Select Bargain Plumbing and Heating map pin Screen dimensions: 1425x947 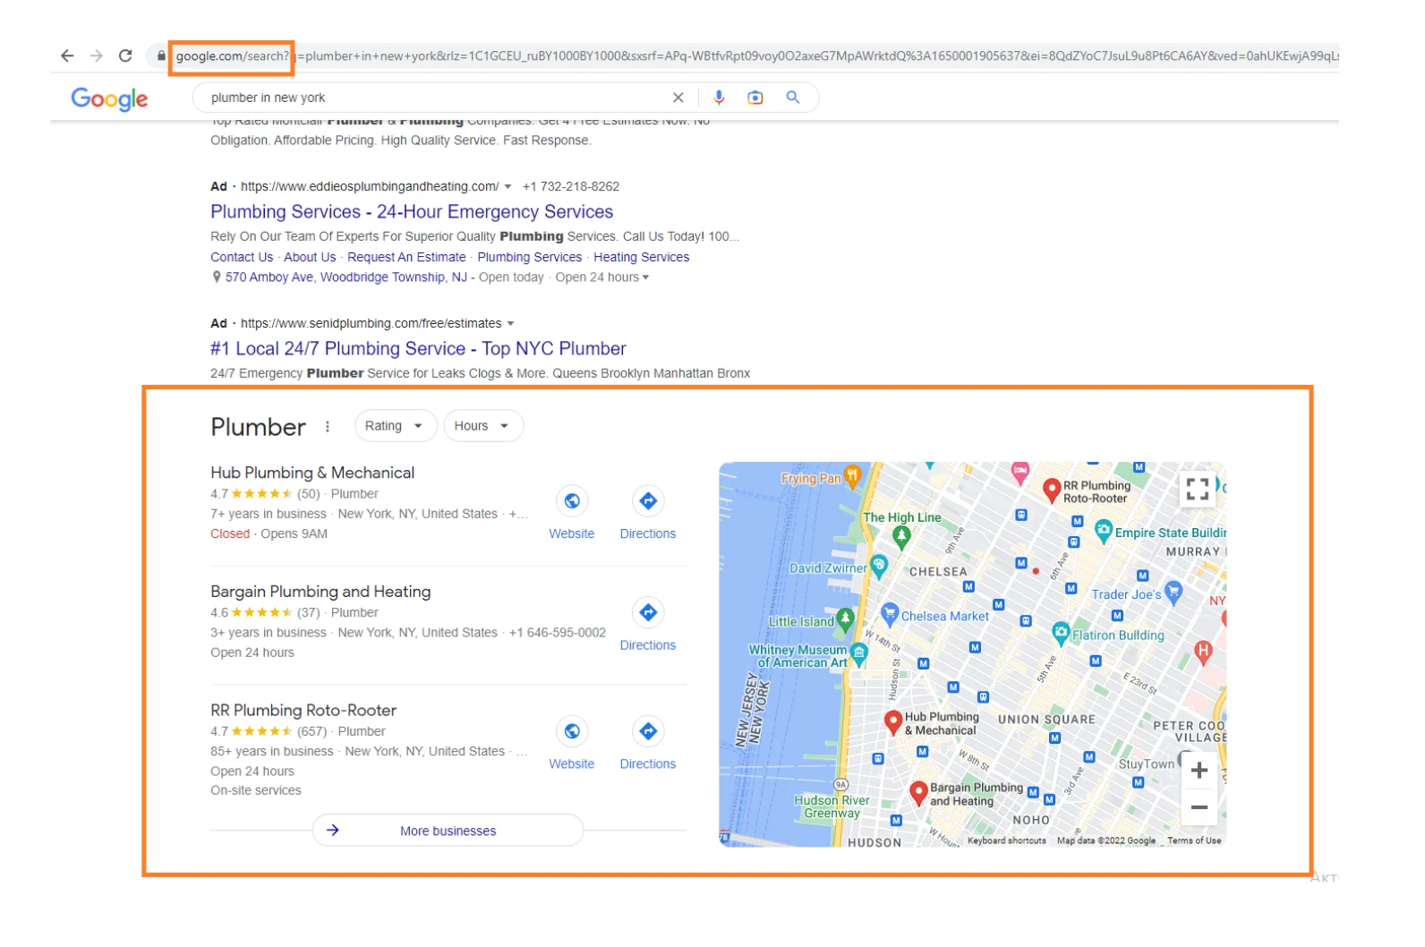[x=917, y=793]
